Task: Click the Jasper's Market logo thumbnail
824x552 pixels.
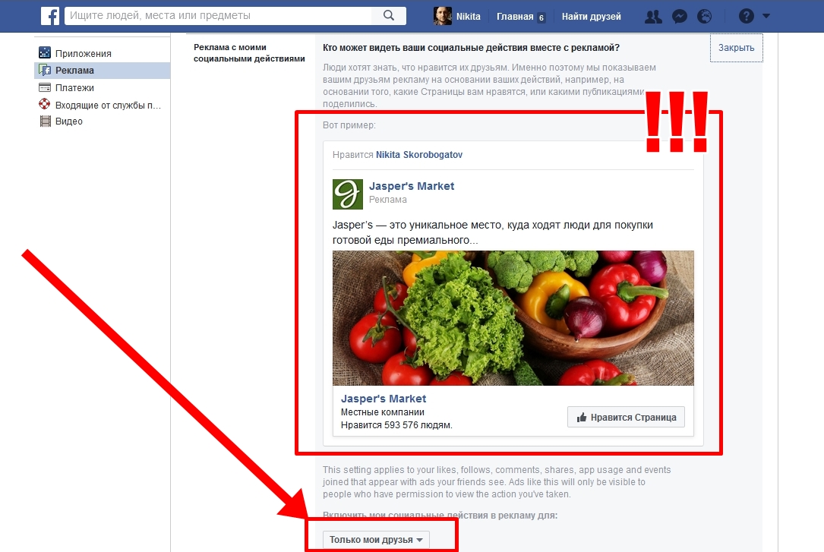Action: 348,194
